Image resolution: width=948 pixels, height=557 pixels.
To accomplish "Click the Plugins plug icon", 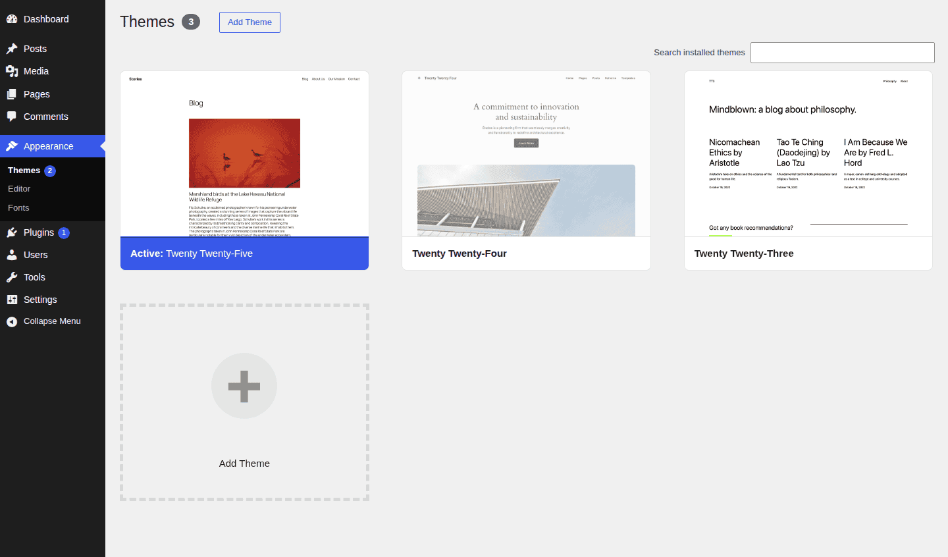I will tap(12, 232).
